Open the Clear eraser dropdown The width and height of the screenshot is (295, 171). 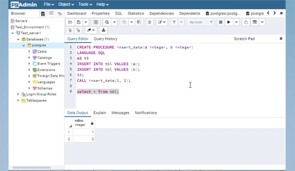point(91,30)
